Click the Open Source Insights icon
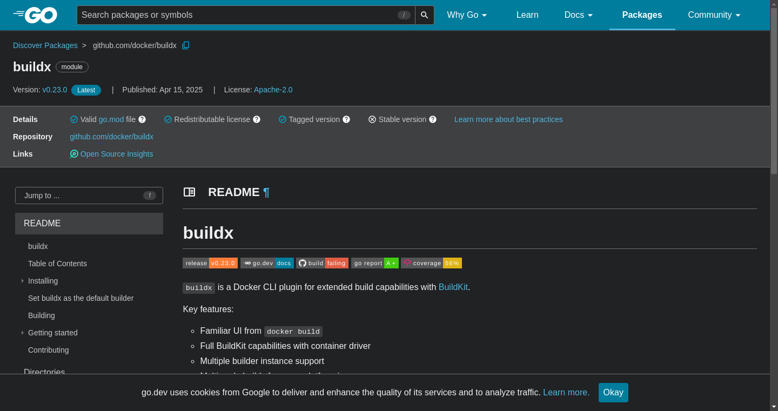Screen dimensions: 778x411 74,154
